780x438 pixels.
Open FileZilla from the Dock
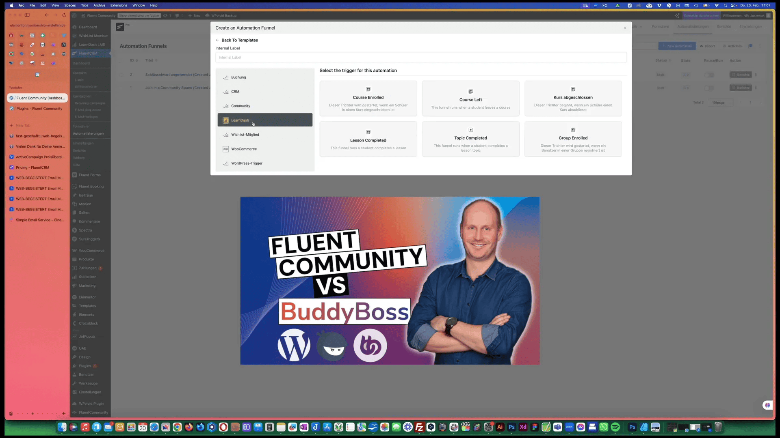pos(420,427)
